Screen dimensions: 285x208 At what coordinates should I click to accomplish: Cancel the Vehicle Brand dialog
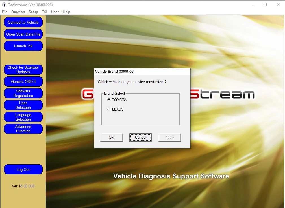[140, 137]
